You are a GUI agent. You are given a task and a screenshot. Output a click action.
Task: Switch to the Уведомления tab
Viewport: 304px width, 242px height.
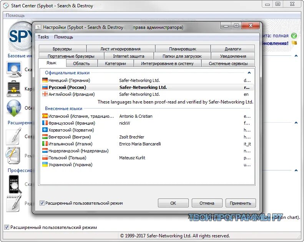coord(233,56)
